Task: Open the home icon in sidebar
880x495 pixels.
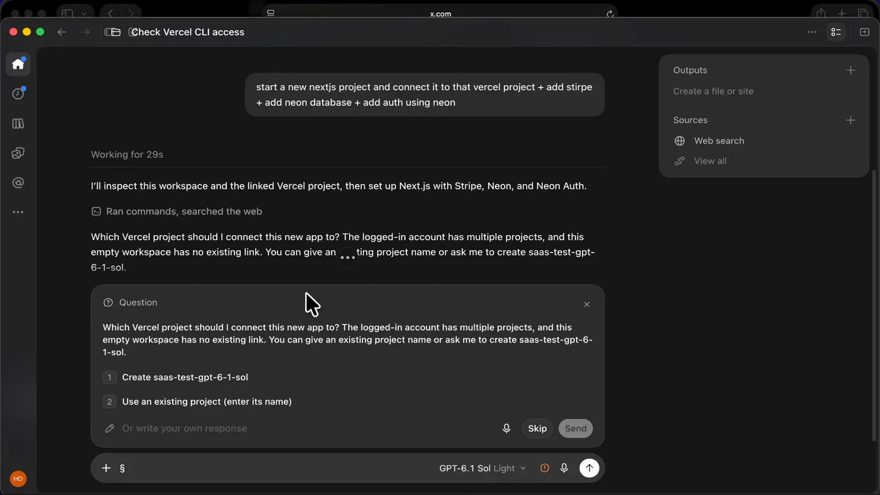Action: tap(18, 64)
